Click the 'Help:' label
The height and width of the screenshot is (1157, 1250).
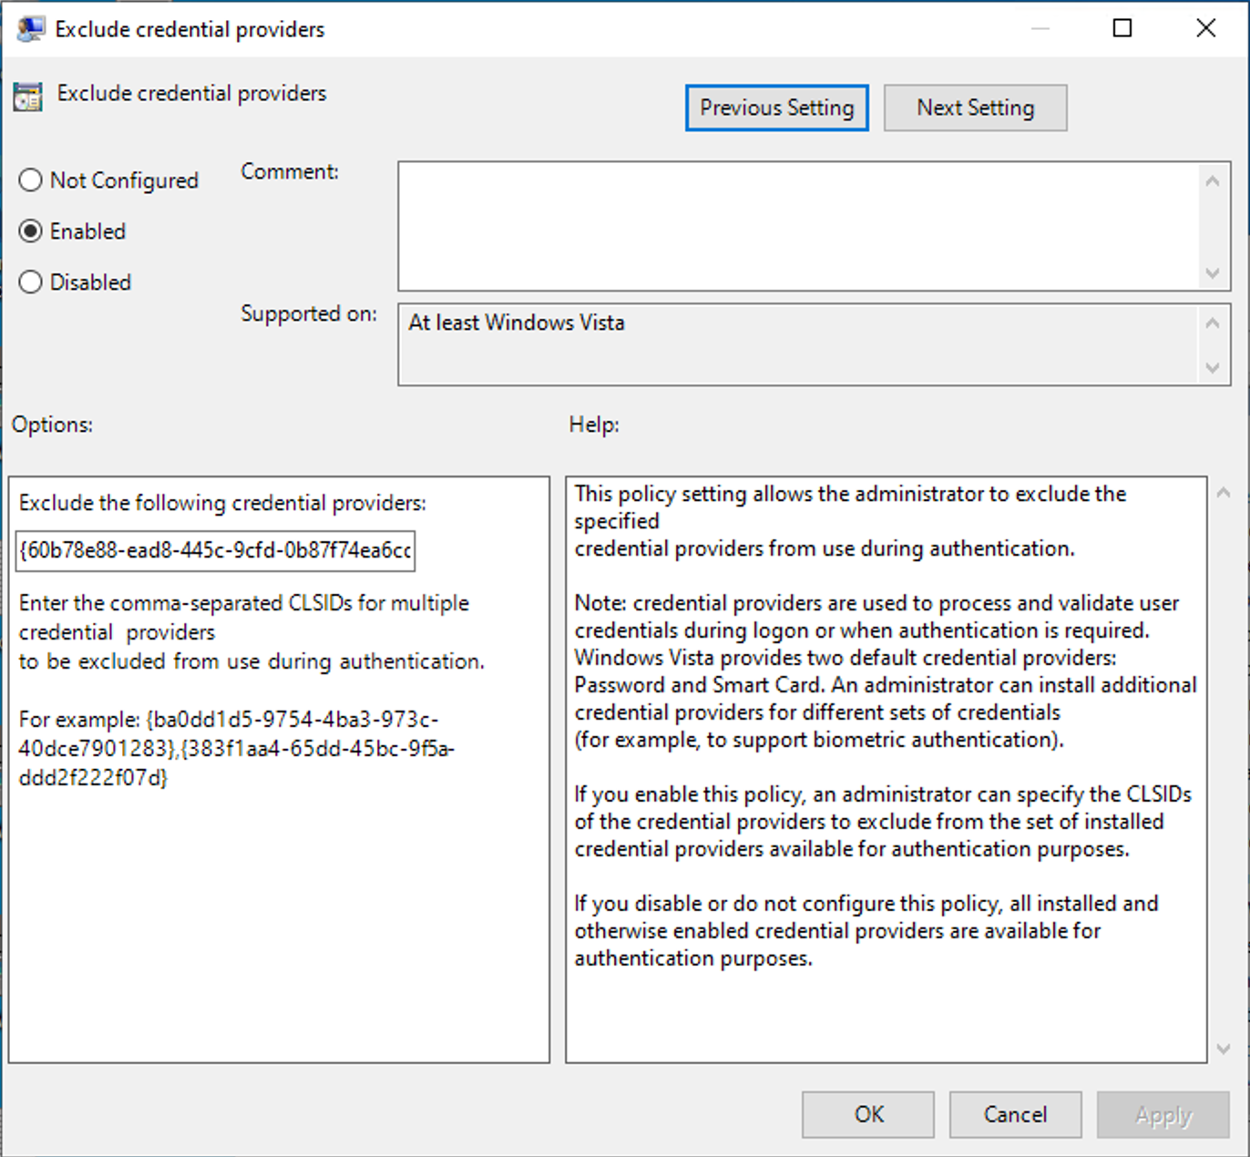594,425
